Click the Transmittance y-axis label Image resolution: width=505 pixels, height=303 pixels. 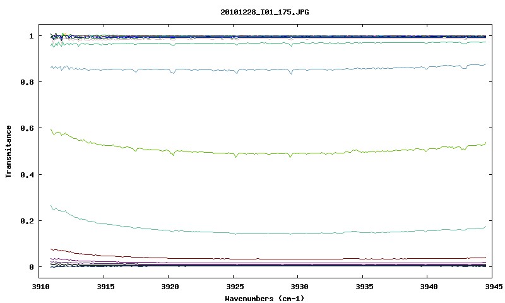[x=8, y=151]
